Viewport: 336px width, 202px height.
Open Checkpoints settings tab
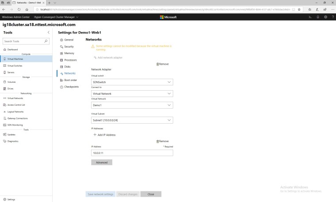[x=69, y=87]
